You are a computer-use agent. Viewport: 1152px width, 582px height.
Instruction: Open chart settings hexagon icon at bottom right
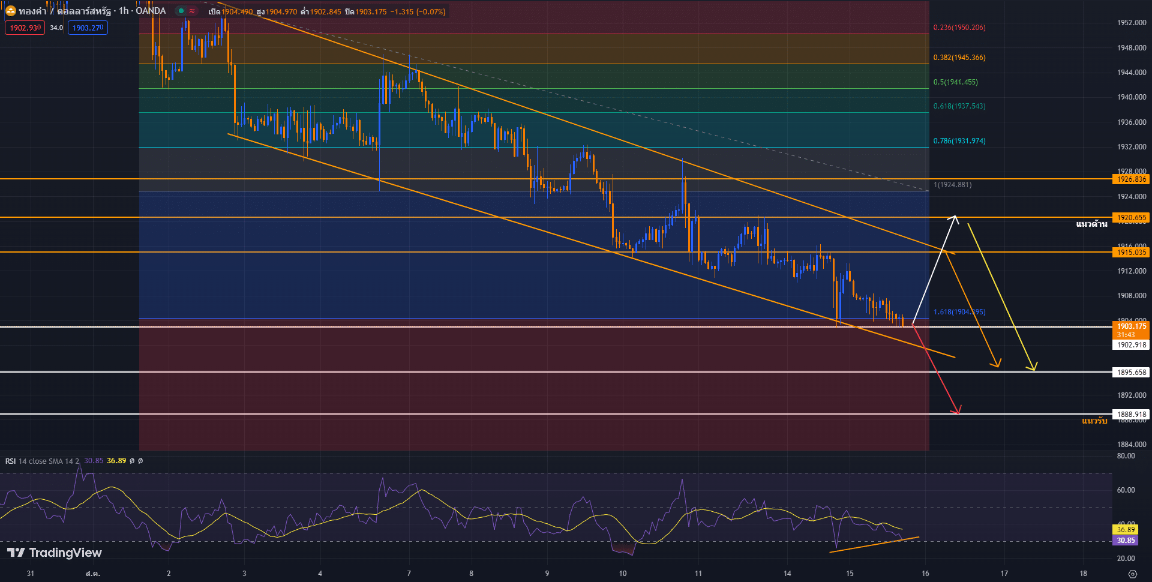coord(1132,574)
